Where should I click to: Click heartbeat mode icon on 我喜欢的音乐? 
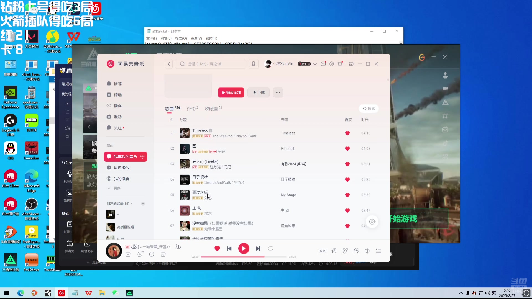142,157
